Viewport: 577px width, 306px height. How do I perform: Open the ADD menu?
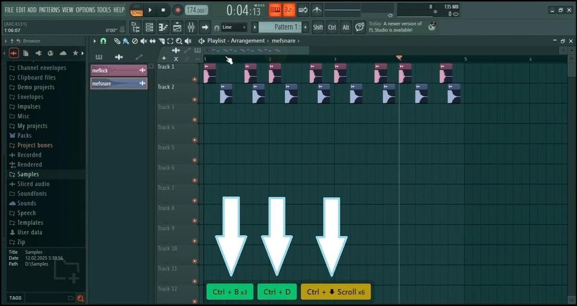pos(32,10)
